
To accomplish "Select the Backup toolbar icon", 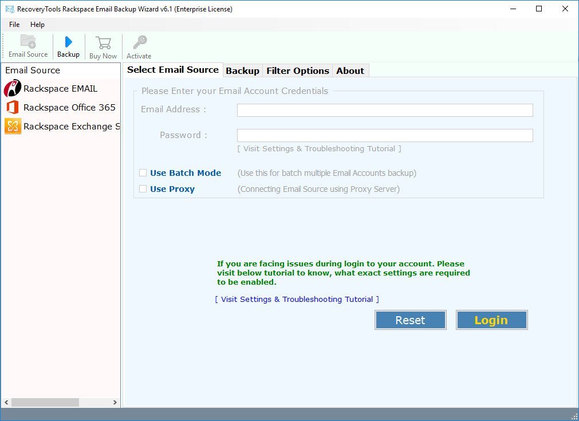I will click(68, 46).
